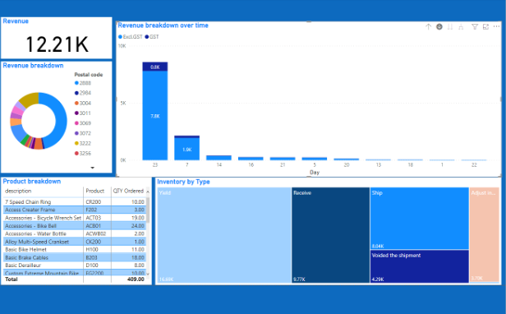
Task: Select the Yield treemap tile
Action: [224, 235]
